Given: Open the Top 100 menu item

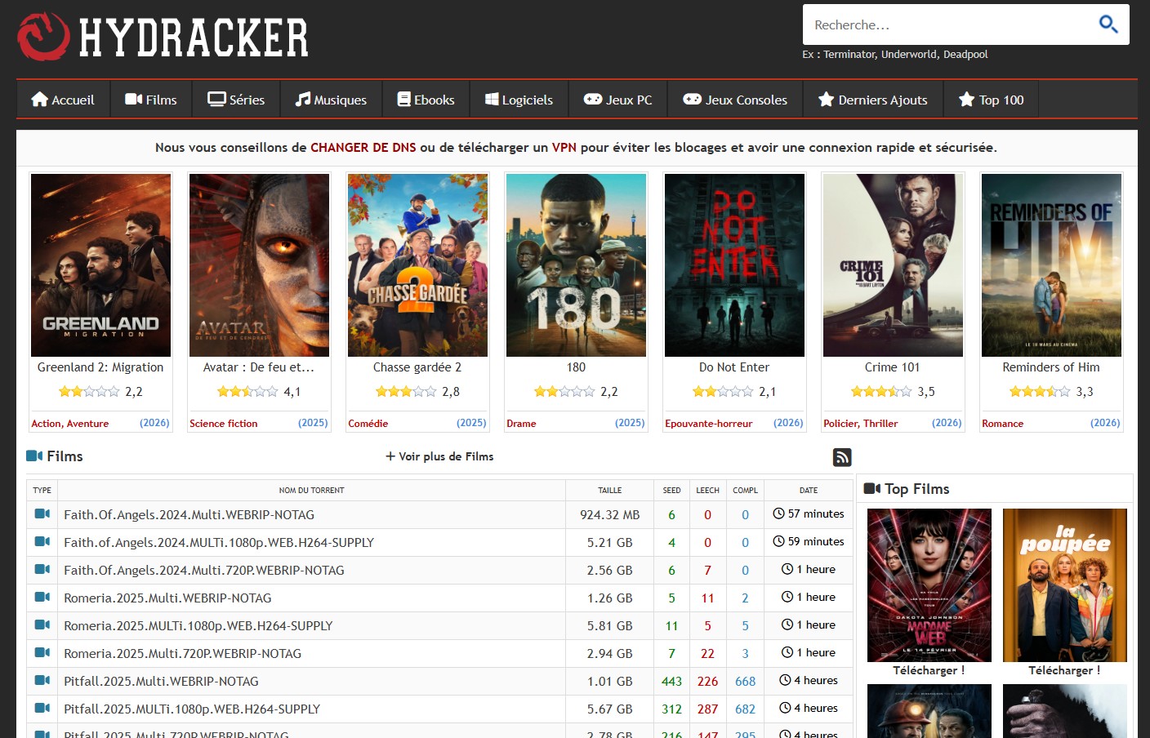Looking at the screenshot, I should [991, 100].
